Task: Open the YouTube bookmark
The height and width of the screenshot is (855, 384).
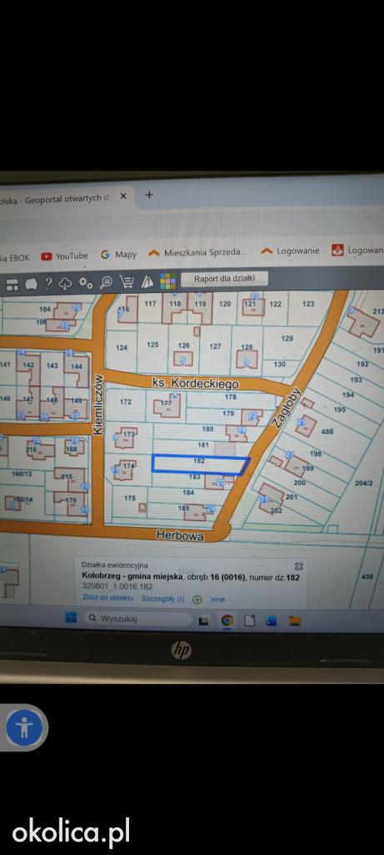Action: tap(65, 255)
